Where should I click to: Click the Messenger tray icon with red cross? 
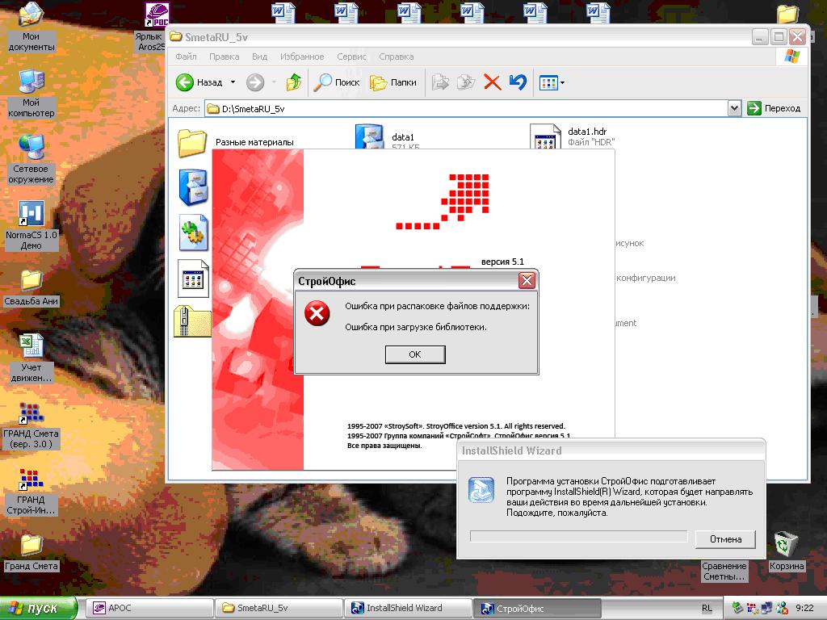[x=782, y=609]
